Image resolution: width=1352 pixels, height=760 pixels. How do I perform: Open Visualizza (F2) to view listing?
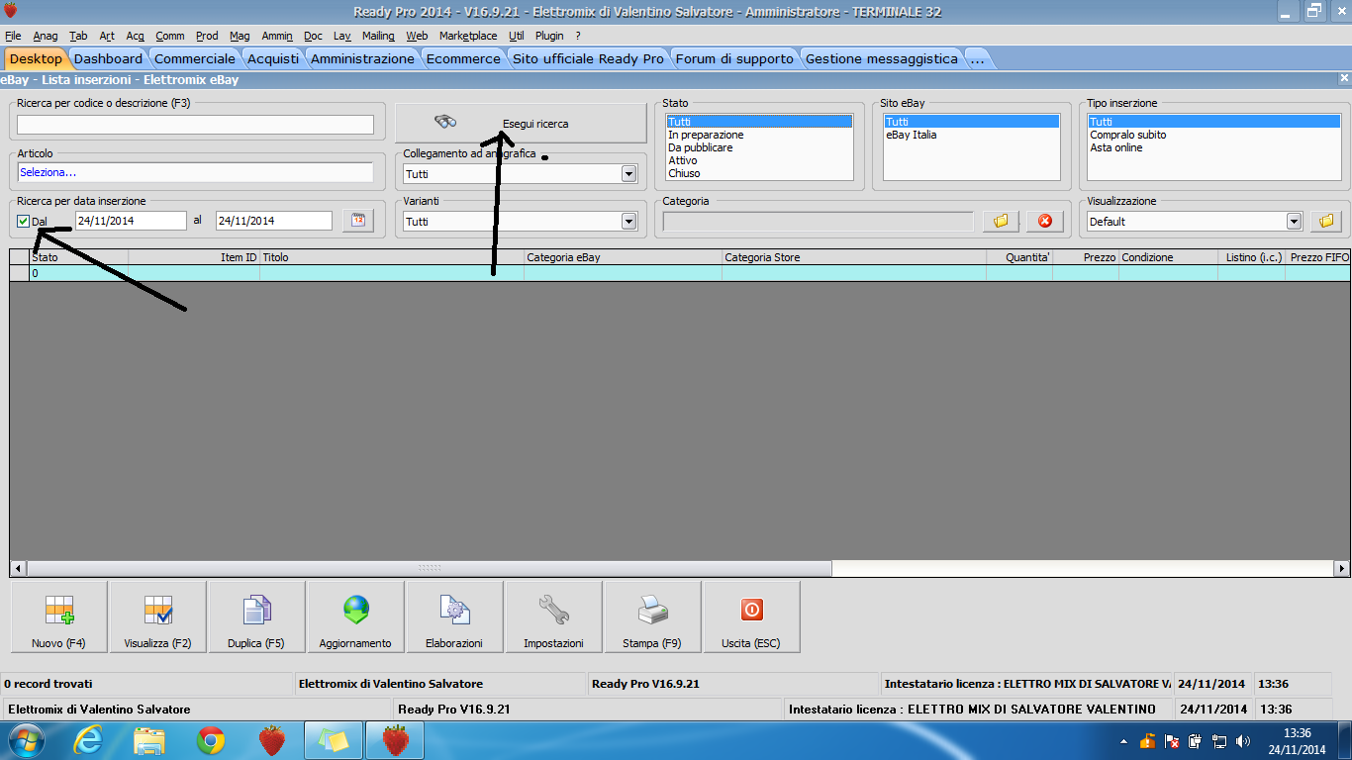158,617
